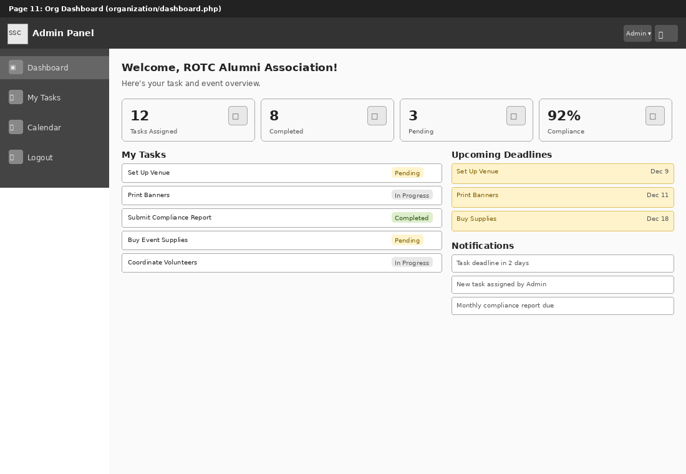The width and height of the screenshot is (686, 474).
Task: Open Calendar from sidebar
Action: 54,127
